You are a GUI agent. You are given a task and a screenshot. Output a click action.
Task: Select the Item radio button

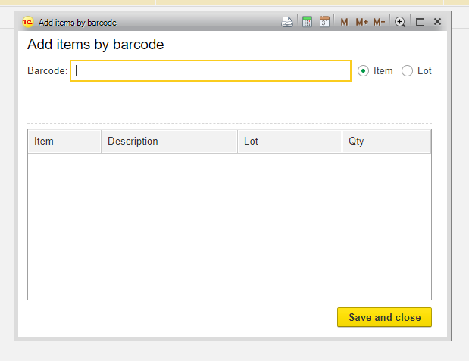click(x=364, y=71)
